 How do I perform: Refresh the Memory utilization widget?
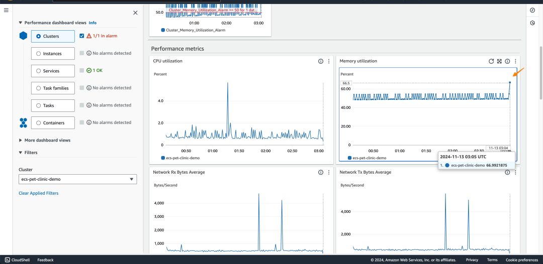491,61
